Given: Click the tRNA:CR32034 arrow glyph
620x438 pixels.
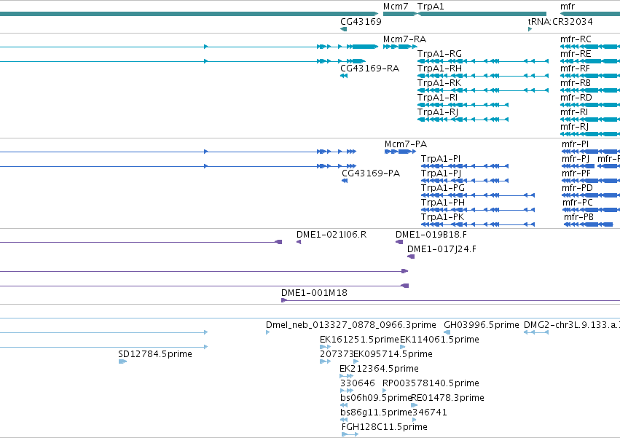Looking at the screenshot, I should [x=530, y=29].
